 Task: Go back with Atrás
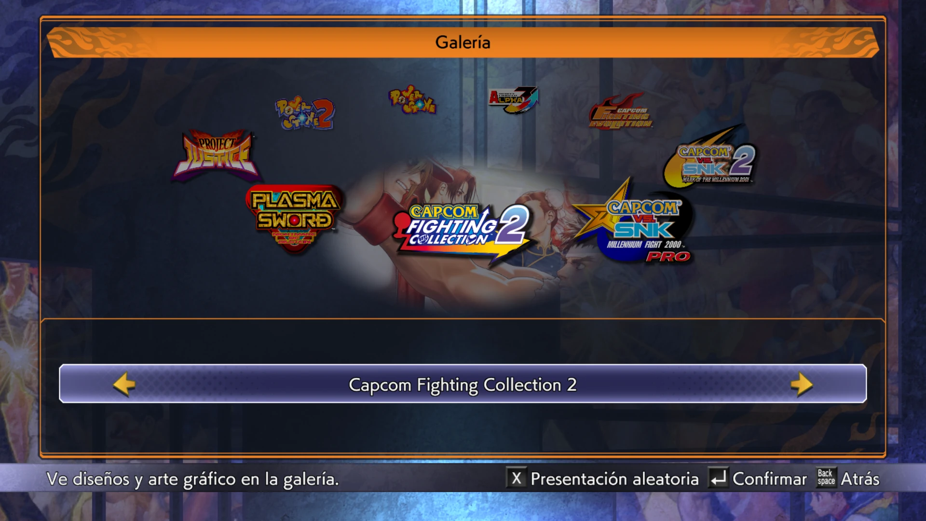[x=860, y=479]
